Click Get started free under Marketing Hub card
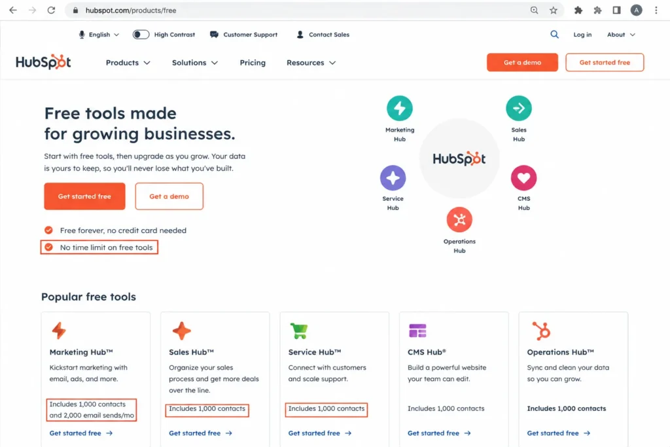This screenshot has width=670, height=447. coord(81,433)
